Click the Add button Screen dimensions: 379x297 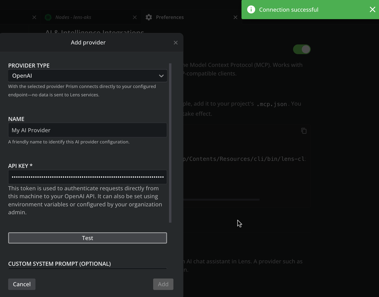point(163,284)
